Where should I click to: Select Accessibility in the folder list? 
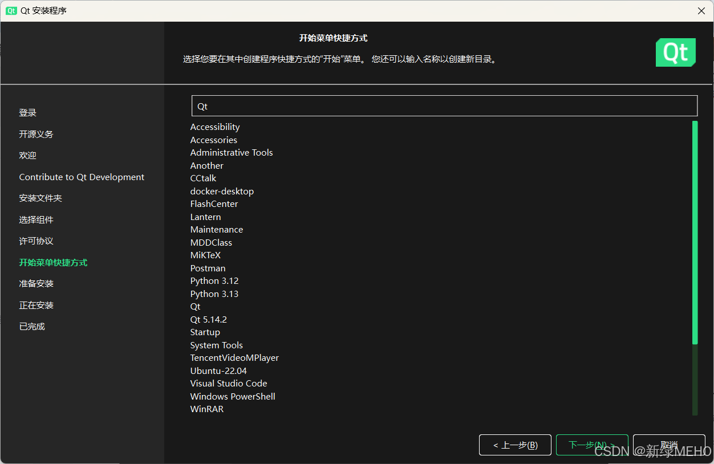tap(215, 127)
